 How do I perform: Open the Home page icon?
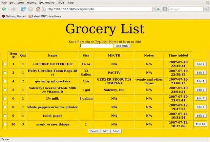point(38,9)
